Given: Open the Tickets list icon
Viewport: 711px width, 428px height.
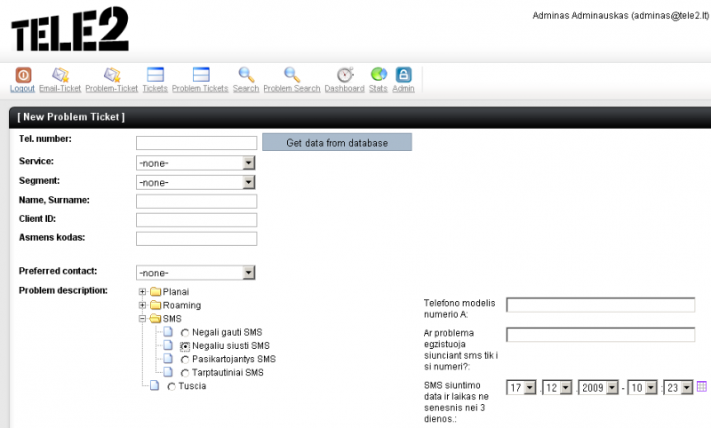Looking at the screenshot, I should point(155,75).
